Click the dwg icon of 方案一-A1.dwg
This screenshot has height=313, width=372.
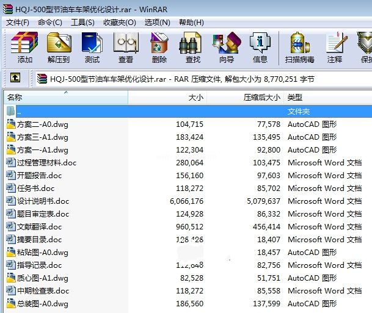11,149
